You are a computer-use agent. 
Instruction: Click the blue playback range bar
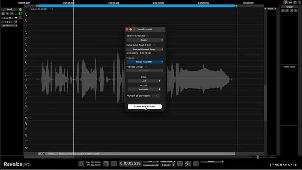pos(136,6)
